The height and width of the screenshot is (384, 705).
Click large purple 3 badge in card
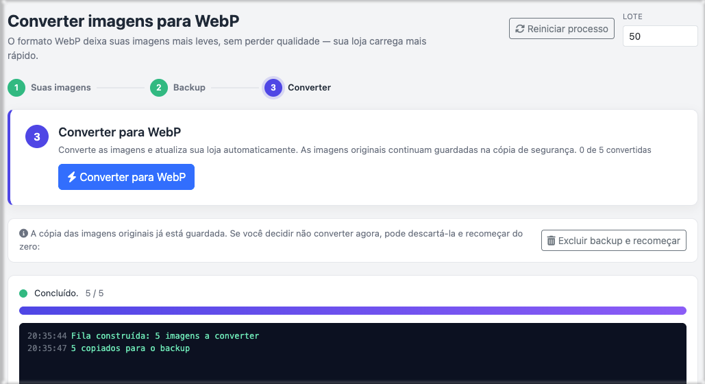pos(37,136)
